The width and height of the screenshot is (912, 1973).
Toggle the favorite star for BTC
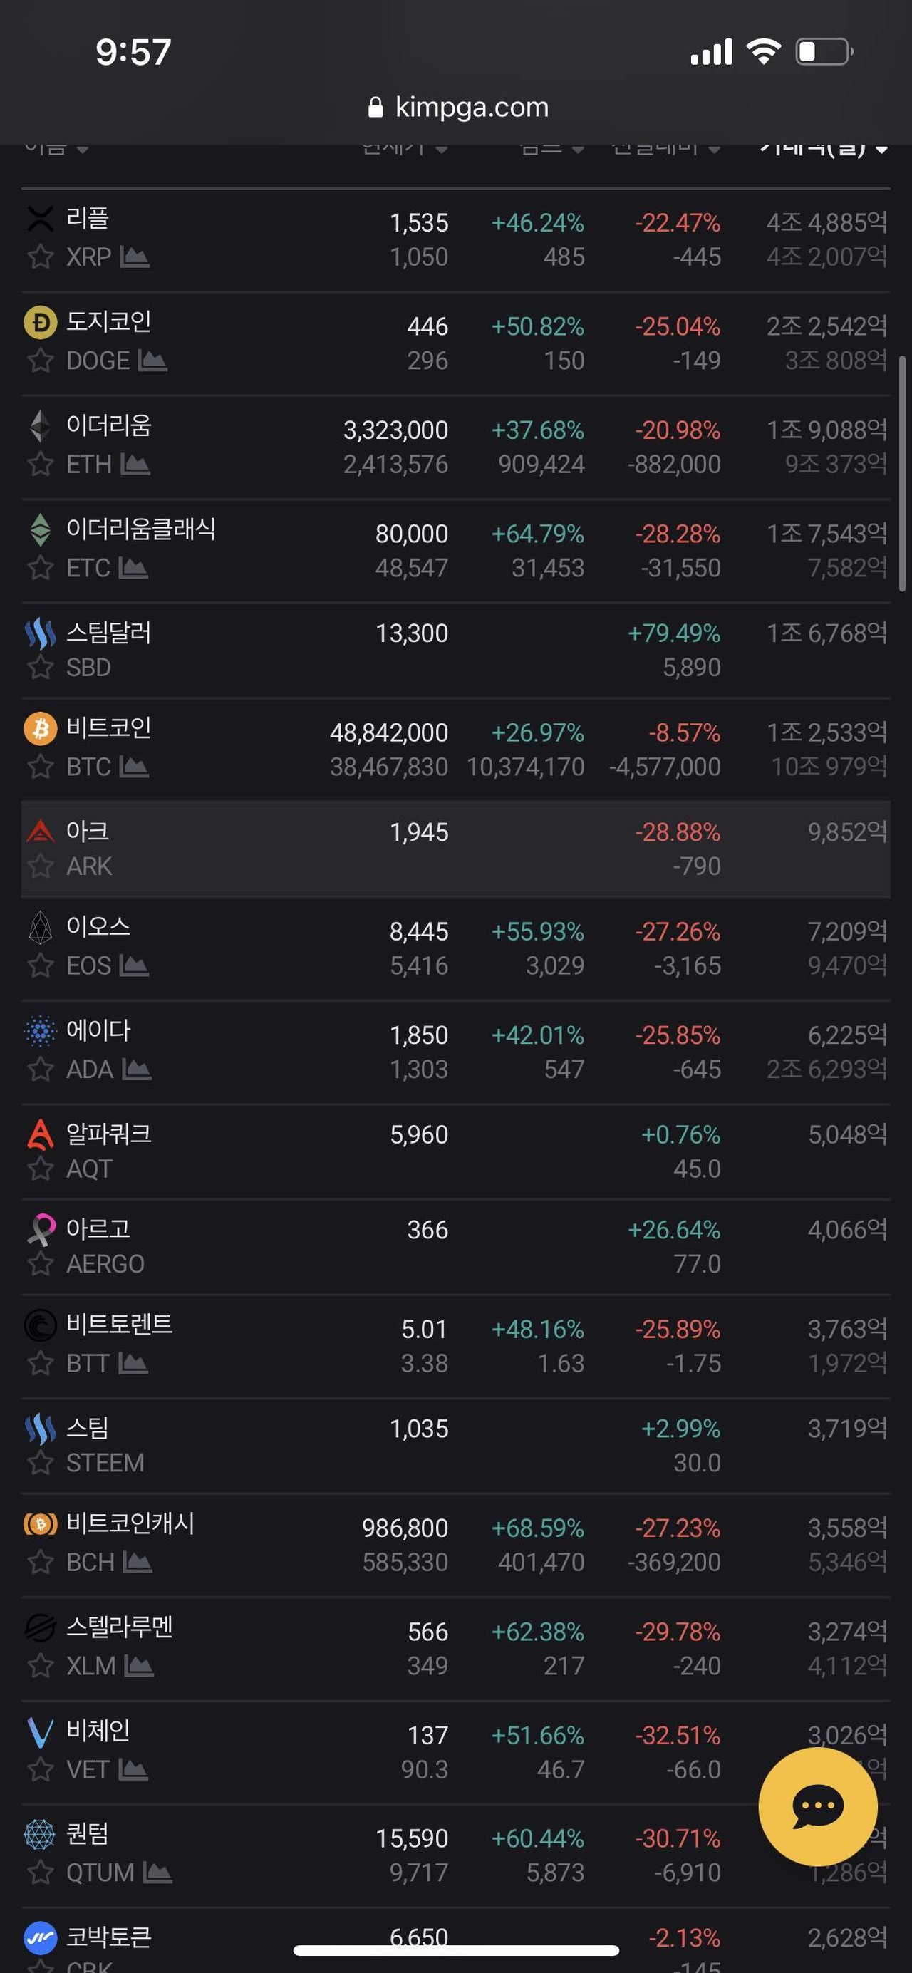[x=41, y=767]
